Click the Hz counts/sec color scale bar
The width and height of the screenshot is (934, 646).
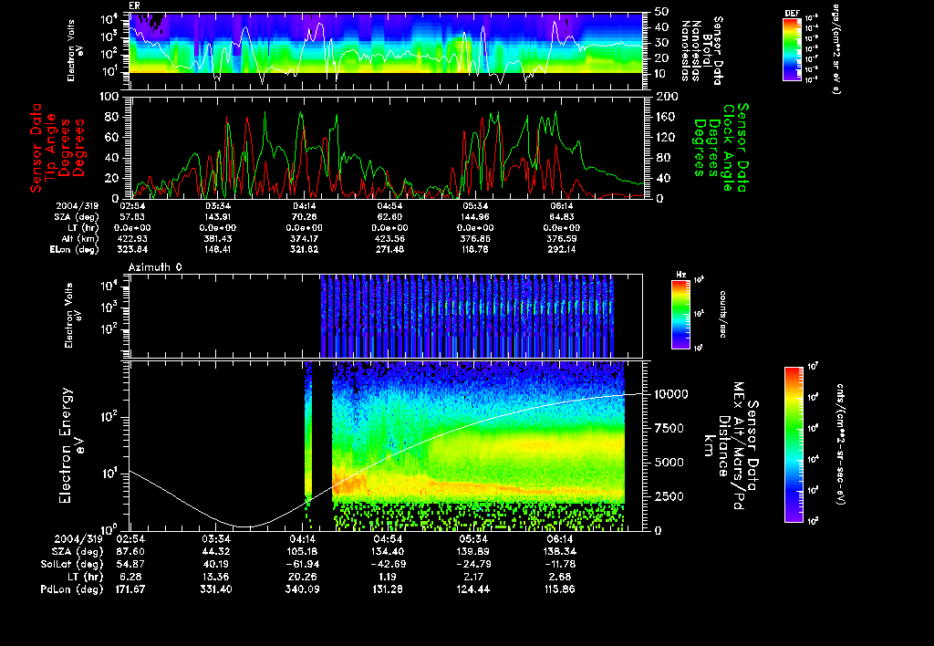click(680, 315)
